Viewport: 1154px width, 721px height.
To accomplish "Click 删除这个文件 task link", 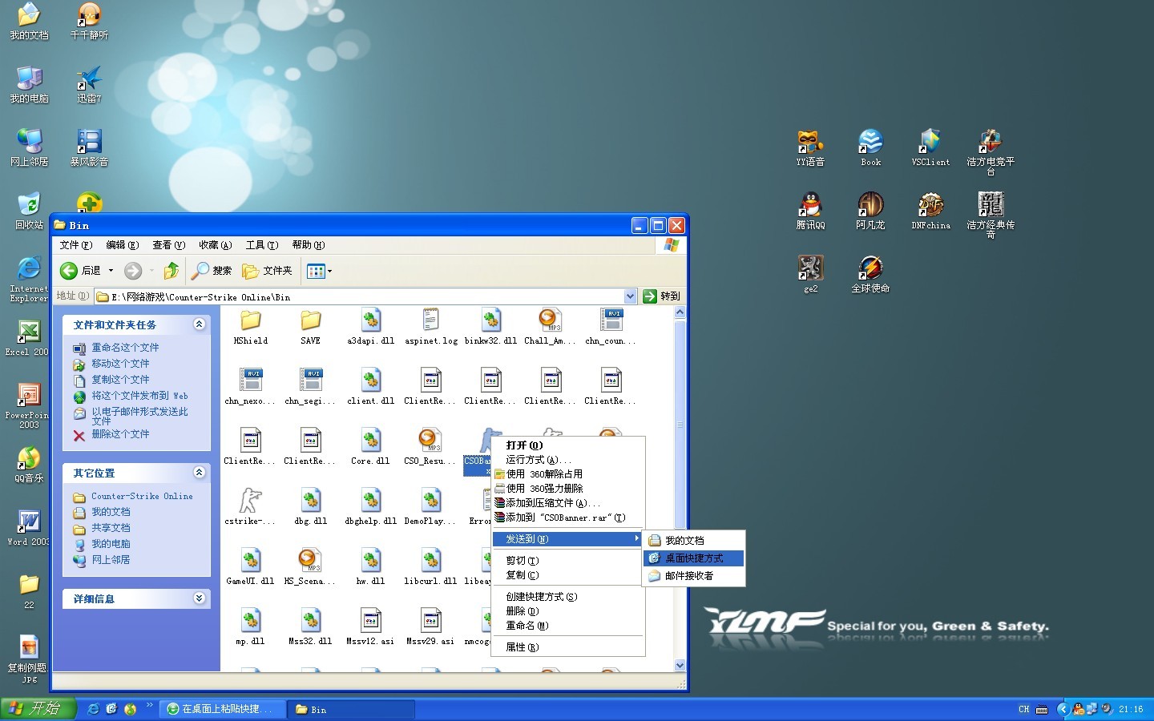I will click(x=120, y=434).
